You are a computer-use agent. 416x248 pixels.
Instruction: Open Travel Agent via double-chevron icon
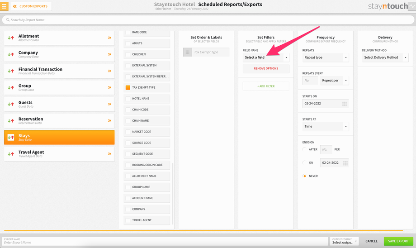(x=109, y=154)
